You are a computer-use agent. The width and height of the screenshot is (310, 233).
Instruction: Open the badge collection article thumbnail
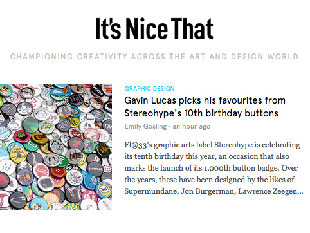click(56, 147)
